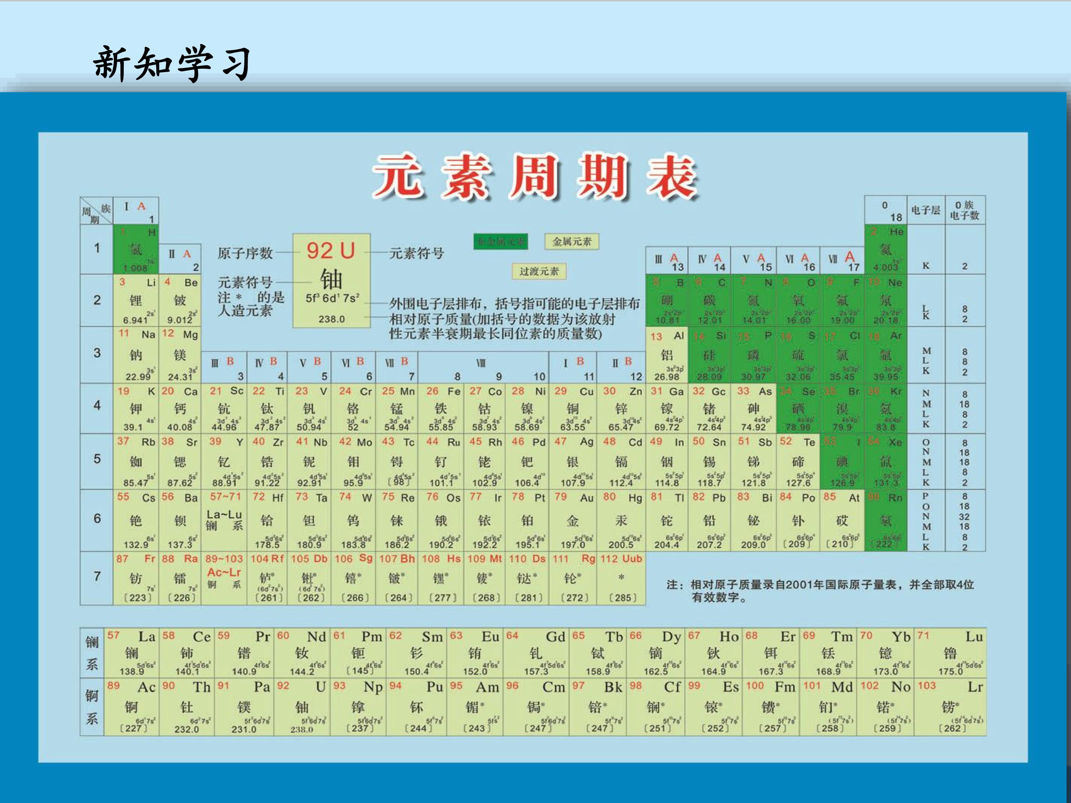1071x803 pixels.
Task: Click the bromine cell "Br"
Action: coord(842,409)
